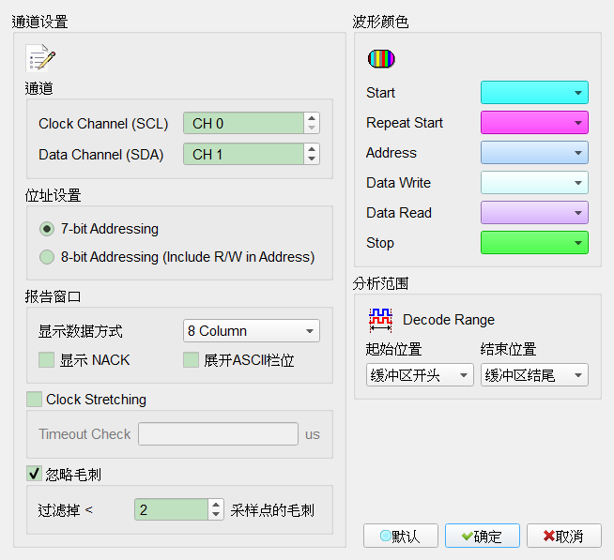614x560 pixels.
Task: Open the Address color dropdown
Action: [534, 153]
